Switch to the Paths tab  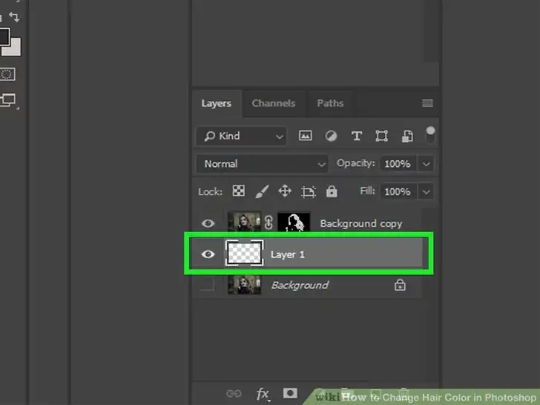click(329, 103)
